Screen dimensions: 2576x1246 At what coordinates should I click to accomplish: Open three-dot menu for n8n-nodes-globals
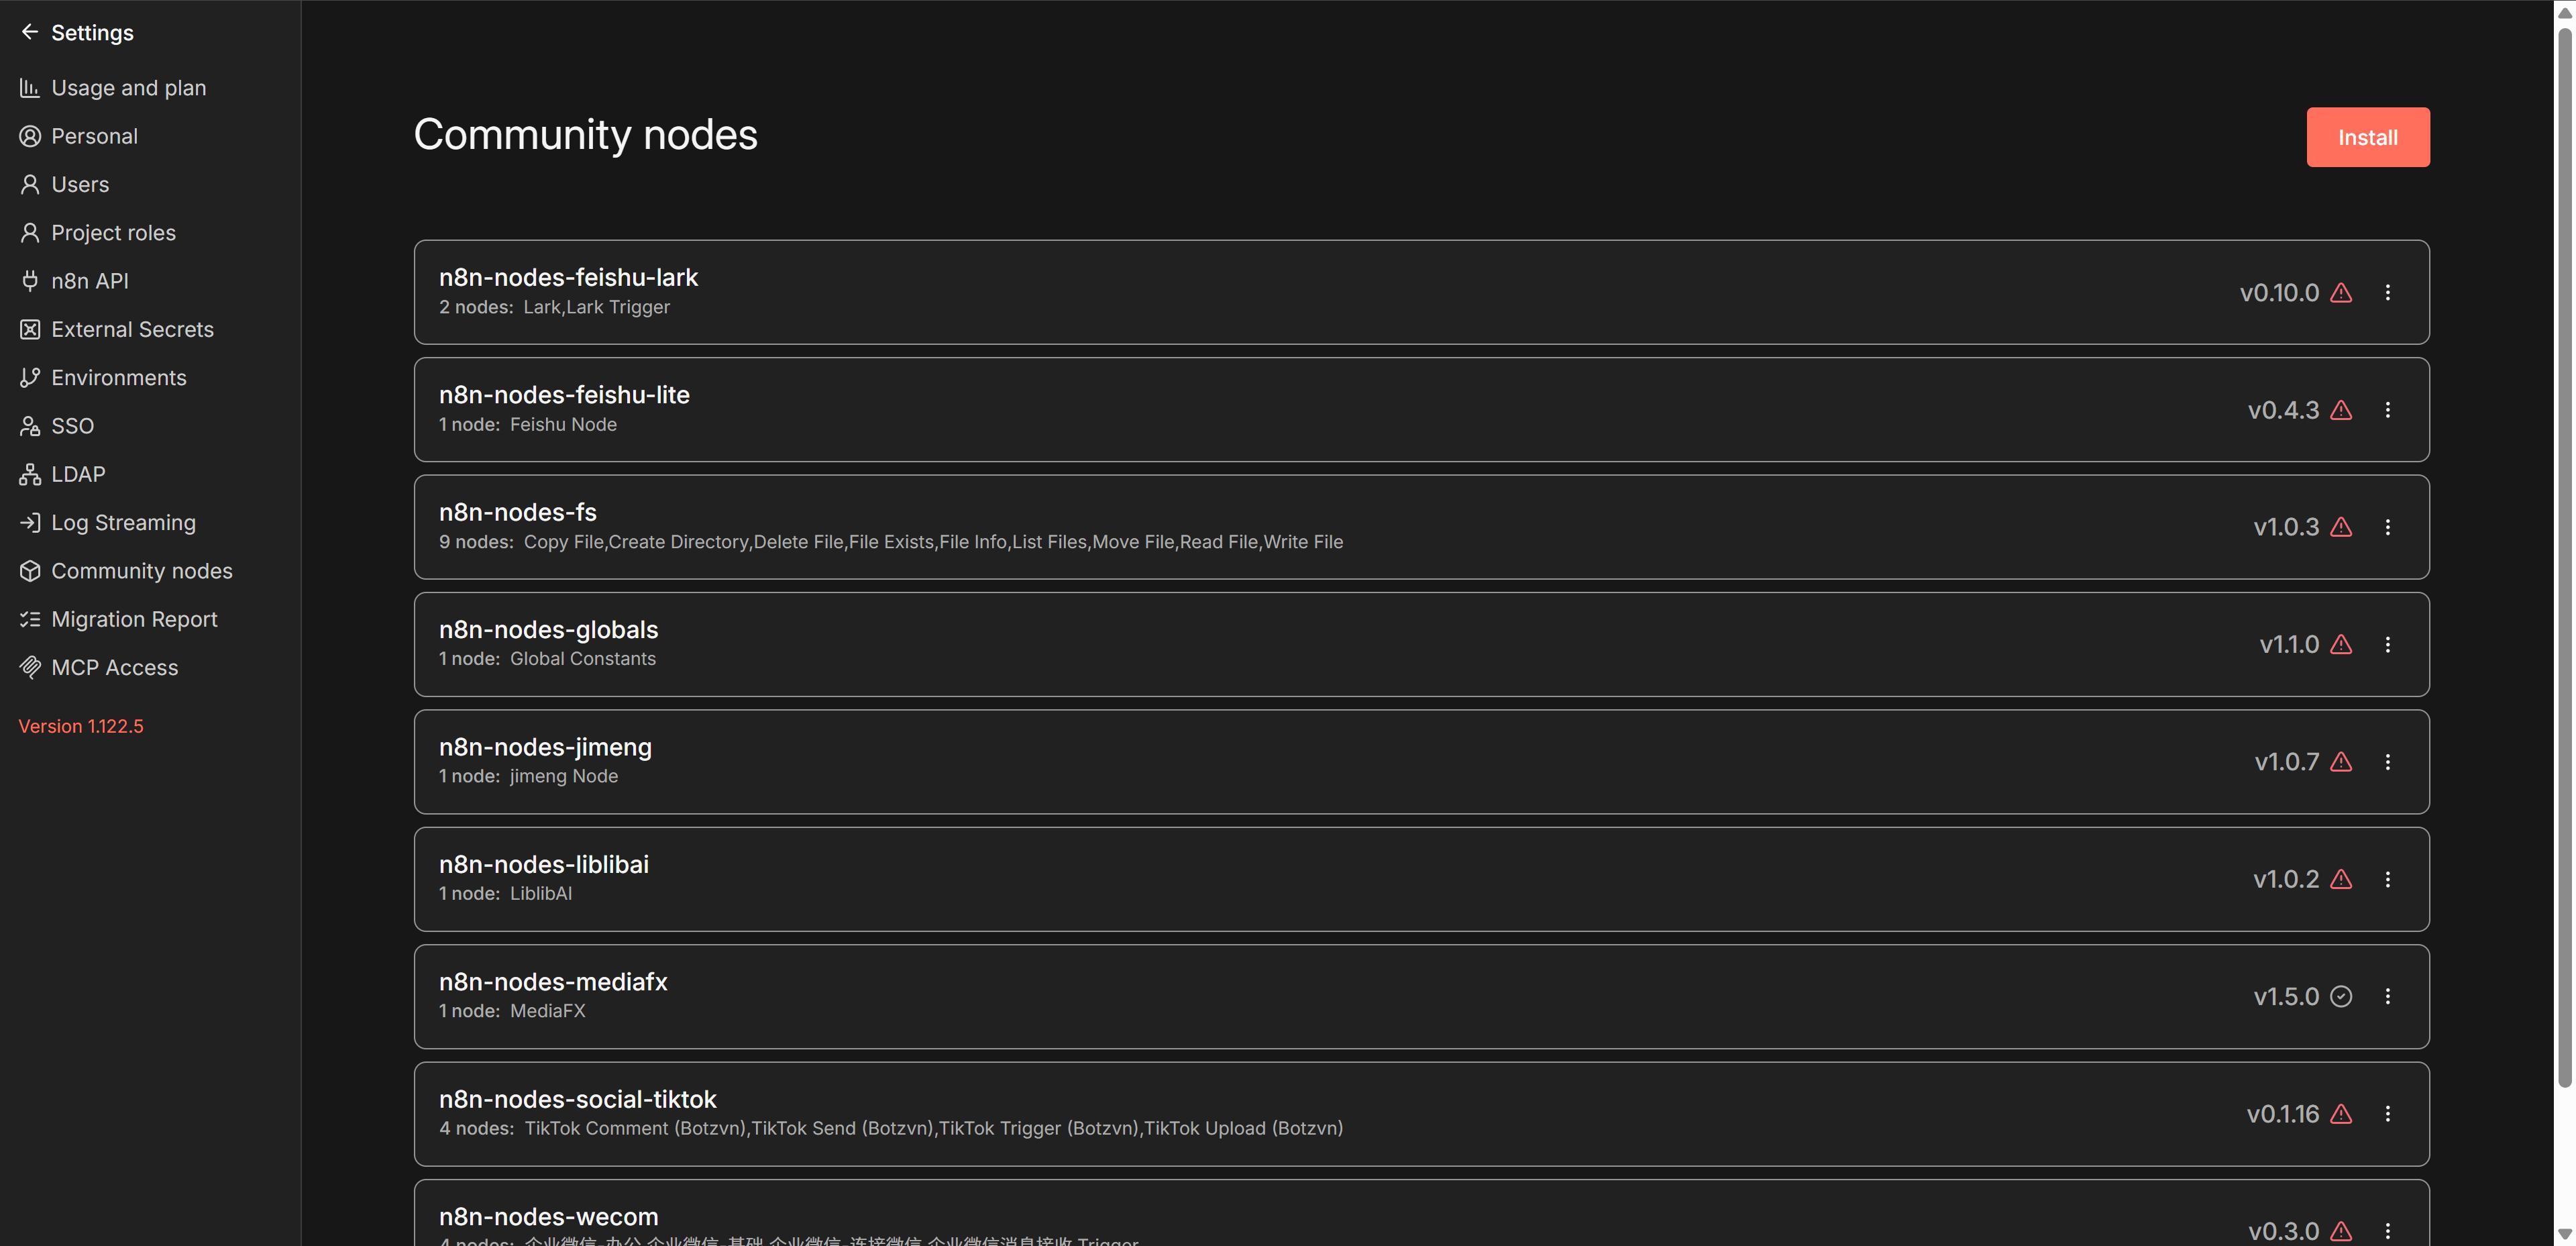[2388, 645]
